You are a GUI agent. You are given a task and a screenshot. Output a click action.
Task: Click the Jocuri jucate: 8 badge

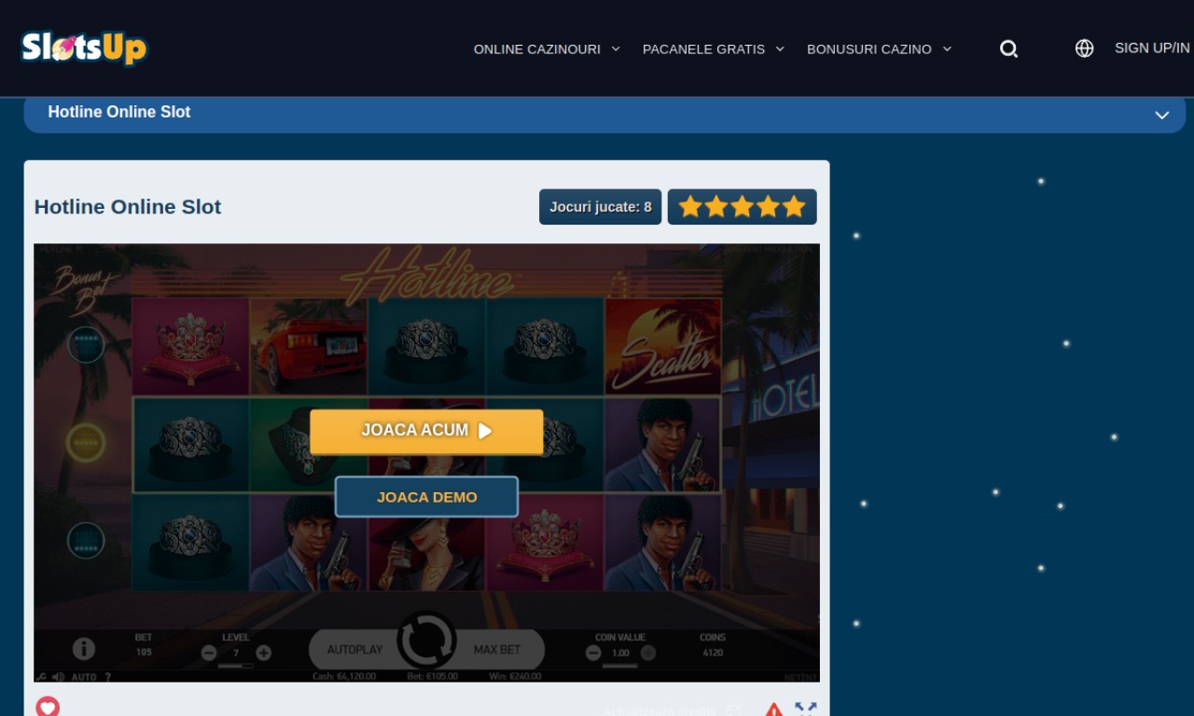click(600, 207)
